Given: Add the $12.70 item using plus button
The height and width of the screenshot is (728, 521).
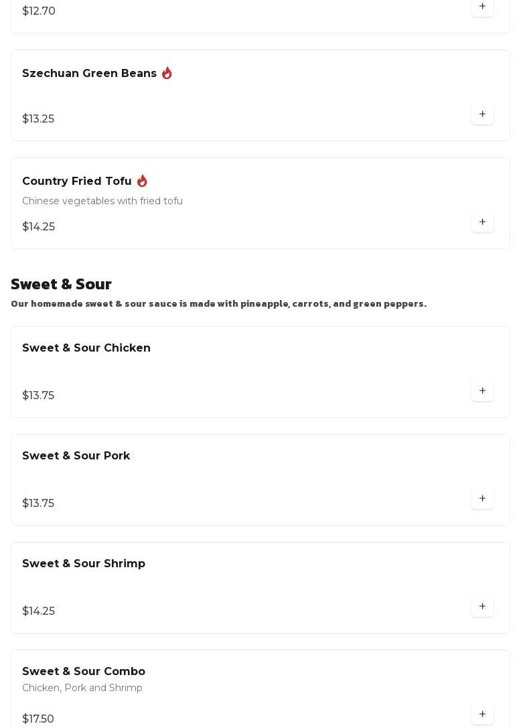Looking at the screenshot, I should pos(482,7).
